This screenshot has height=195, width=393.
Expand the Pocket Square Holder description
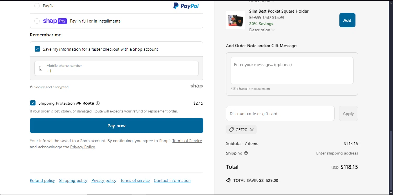click(262, 30)
